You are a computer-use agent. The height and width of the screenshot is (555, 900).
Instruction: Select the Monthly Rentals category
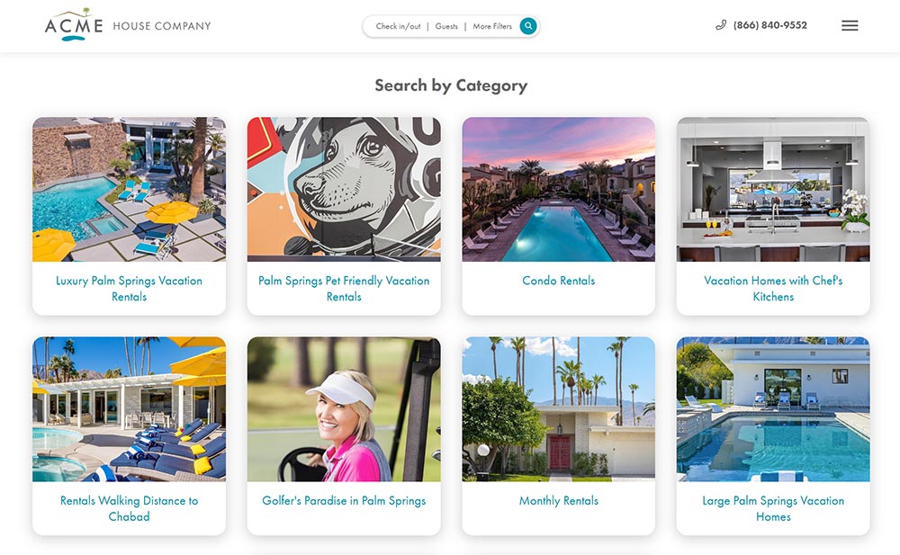click(558, 500)
